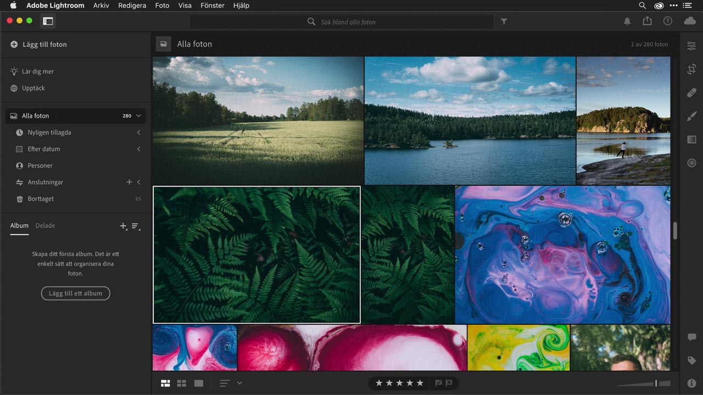
Task: Click Lägg till foton
Action: tap(44, 44)
